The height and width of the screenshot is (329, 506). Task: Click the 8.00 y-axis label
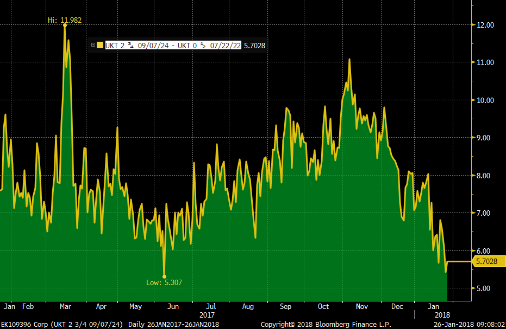click(x=483, y=176)
